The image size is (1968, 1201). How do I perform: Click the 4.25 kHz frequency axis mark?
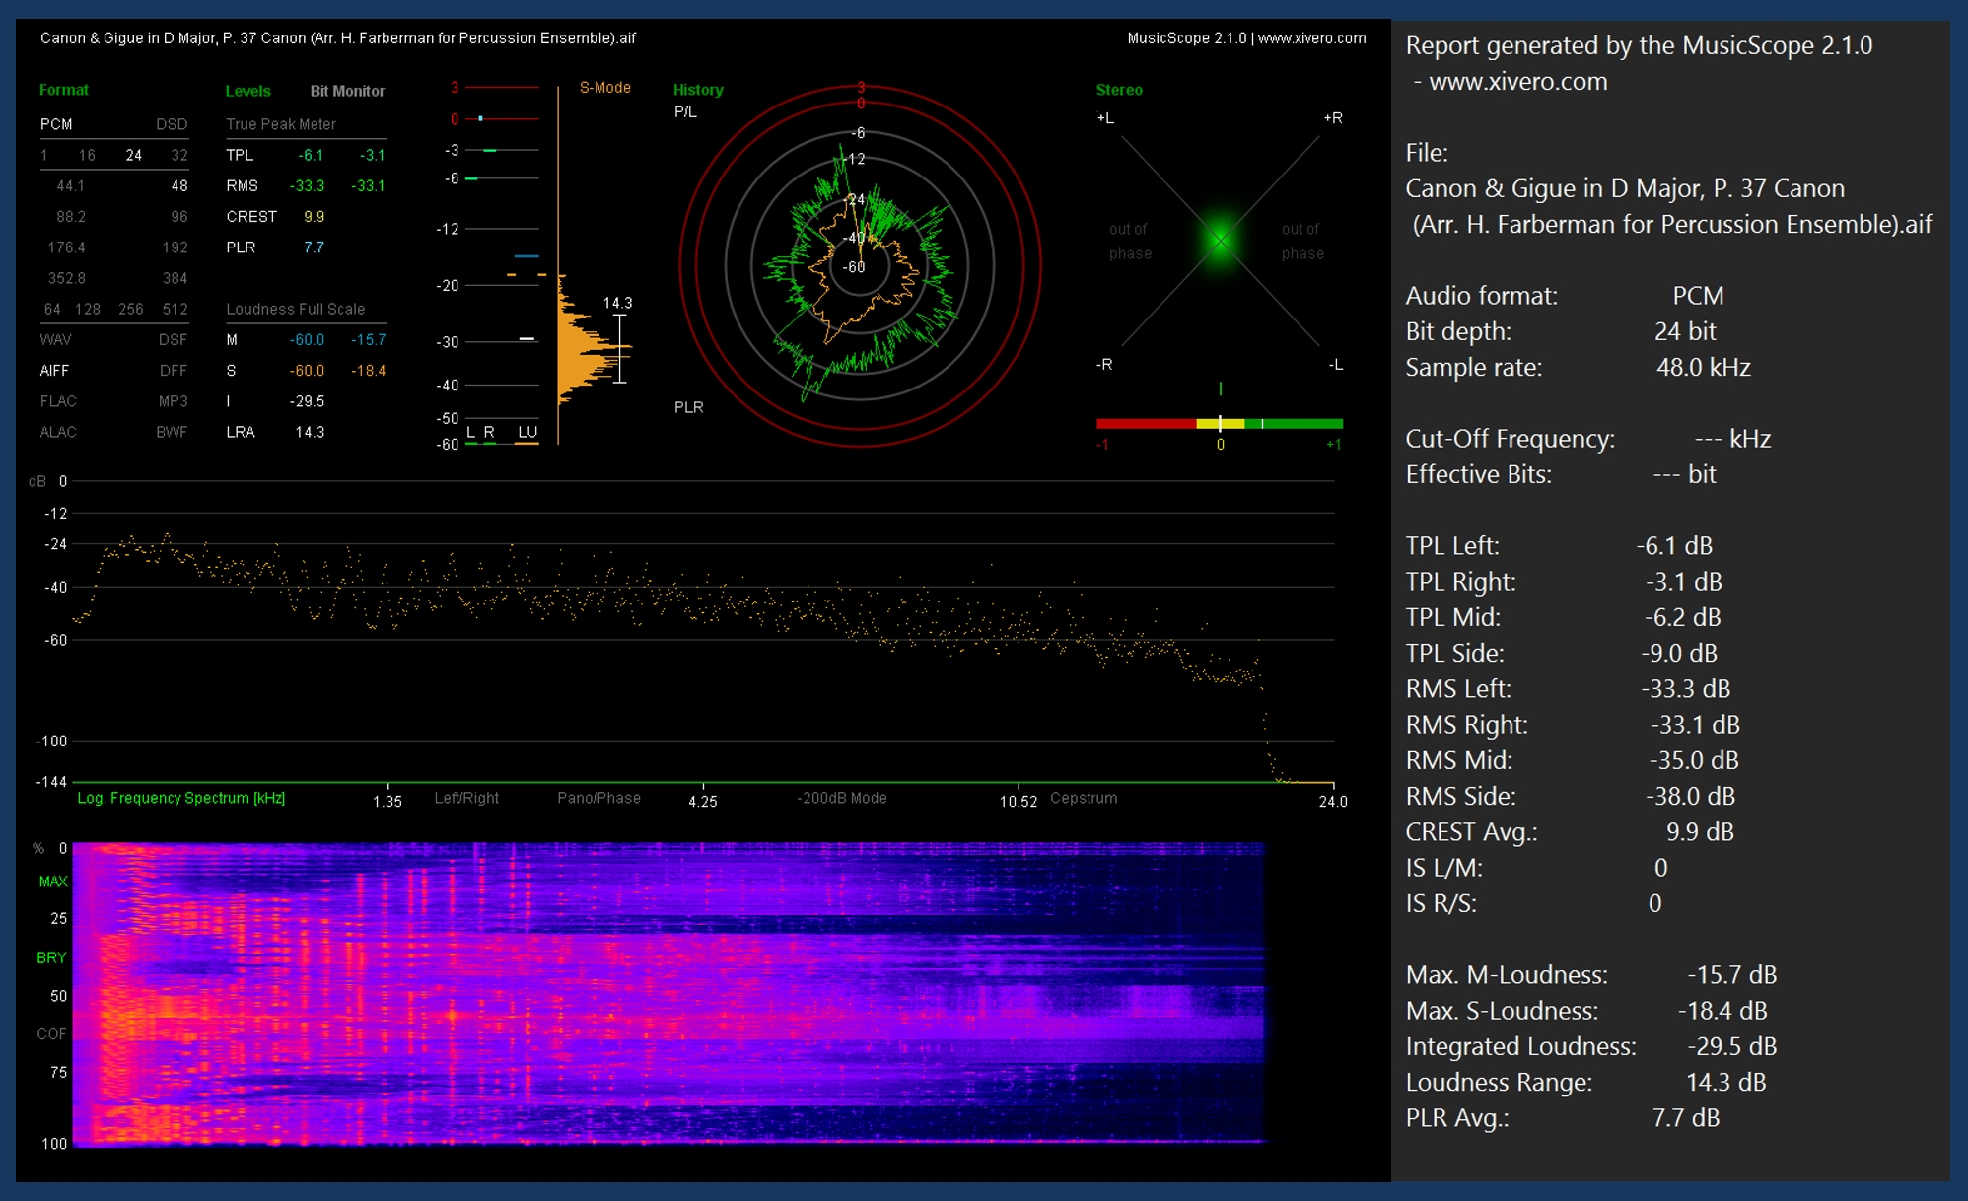coord(702,802)
